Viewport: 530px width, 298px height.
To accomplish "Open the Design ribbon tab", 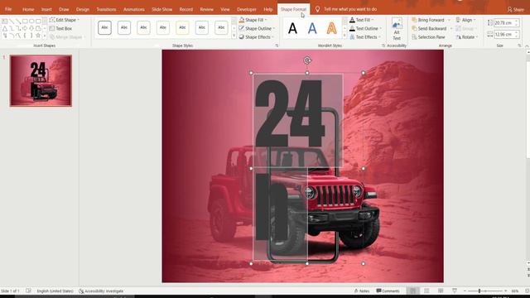I will pyautogui.click(x=83, y=9).
